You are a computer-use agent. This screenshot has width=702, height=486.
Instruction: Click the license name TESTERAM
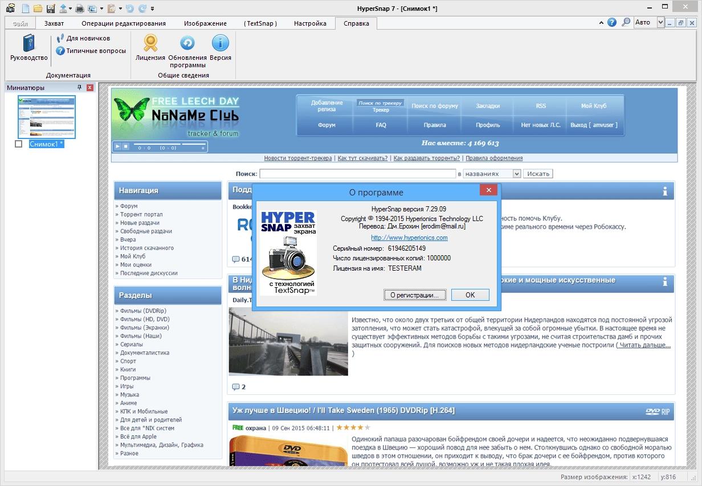[x=405, y=268]
